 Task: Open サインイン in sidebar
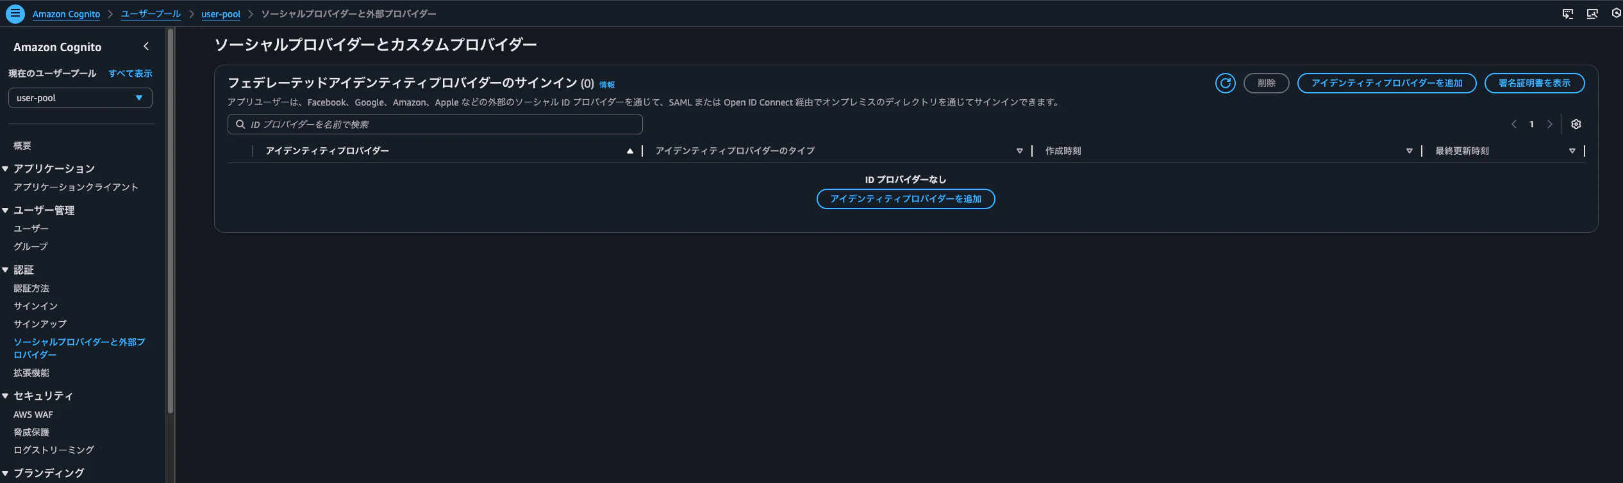(x=35, y=306)
